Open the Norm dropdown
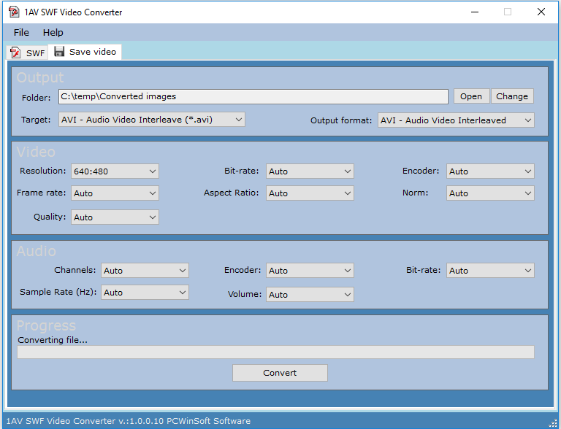Viewport: 561px width, 429px height. click(490, 193)
